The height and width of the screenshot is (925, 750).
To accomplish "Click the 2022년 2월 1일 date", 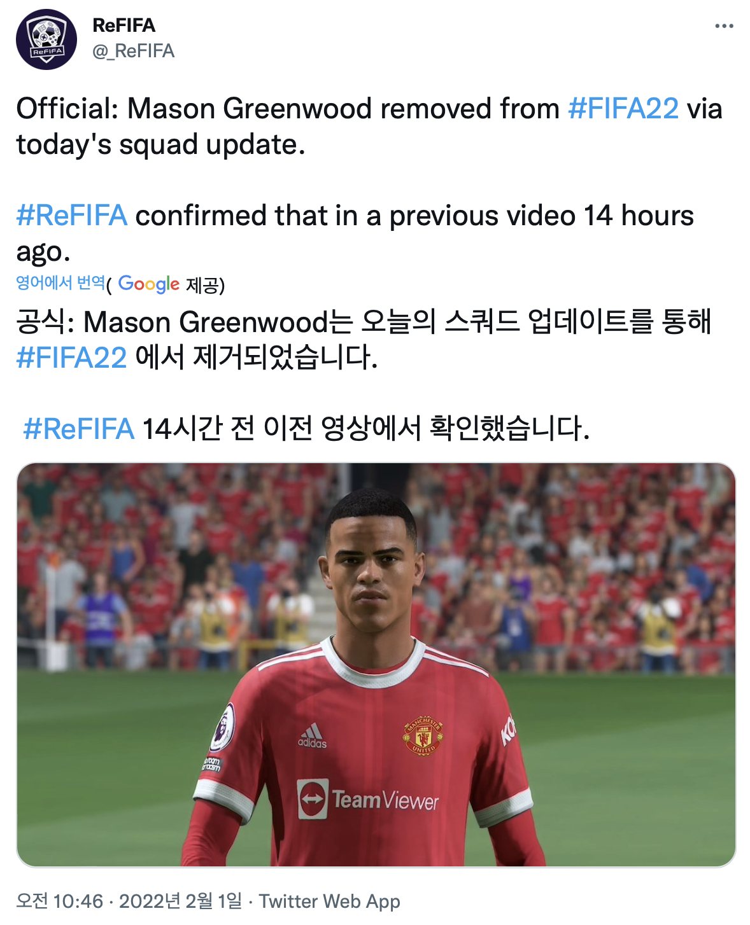I will coord(181,901).
